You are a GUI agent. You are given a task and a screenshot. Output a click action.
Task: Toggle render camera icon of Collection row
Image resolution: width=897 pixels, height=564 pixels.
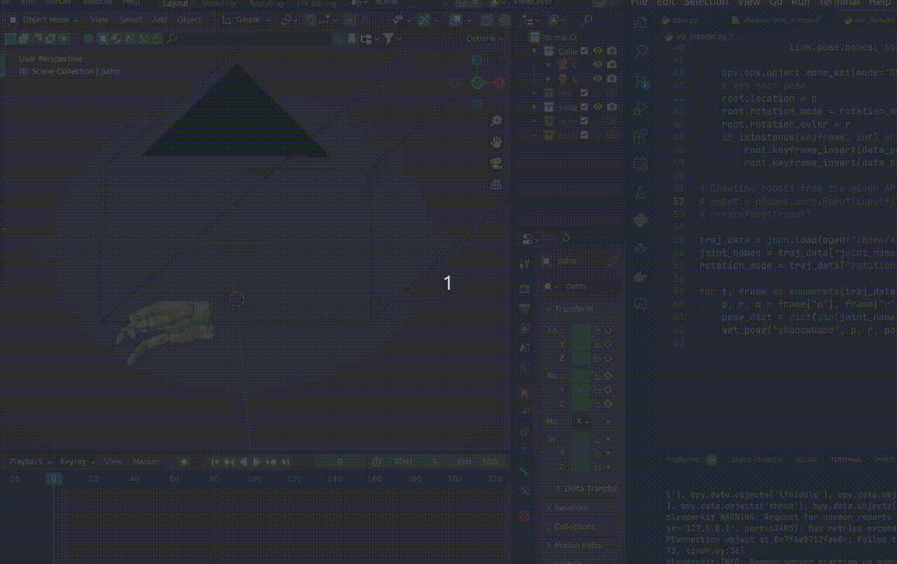pyautogui.click(x=612, y=51)
